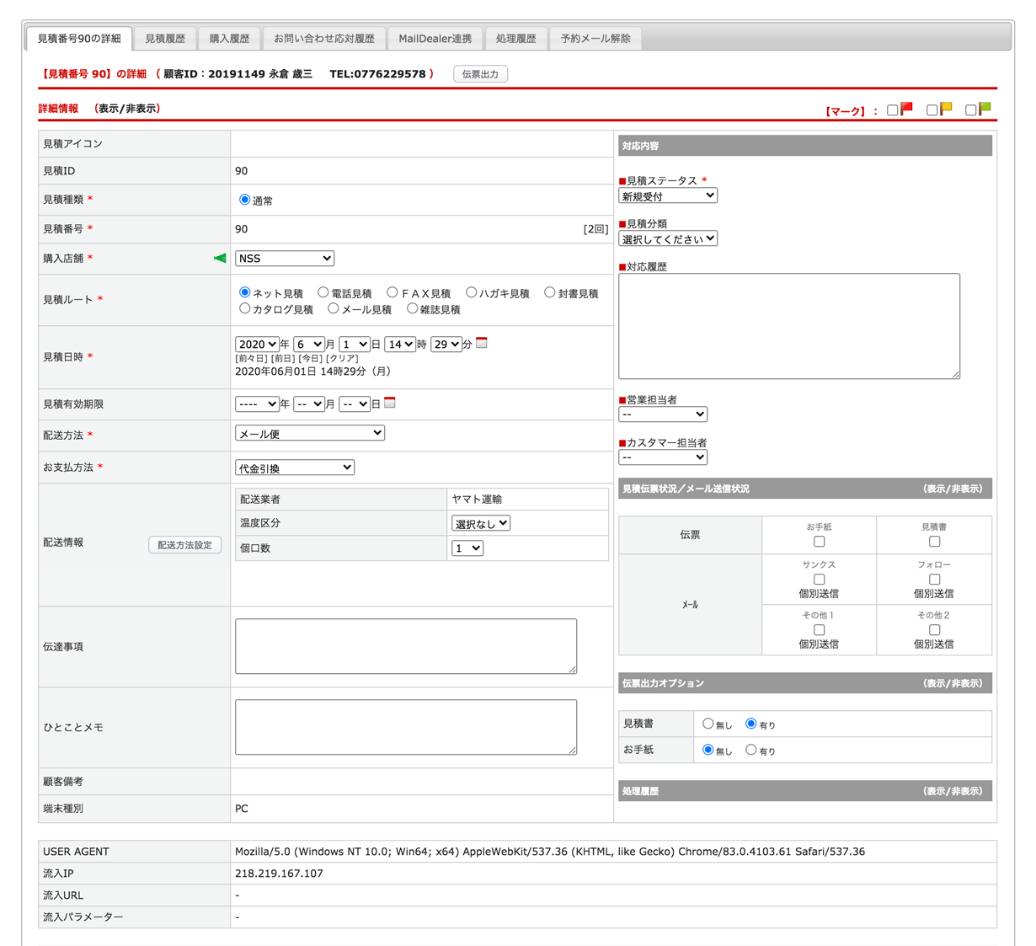
Task: Open the 配送方法 メール便 dropdown
Action: [x=310, y=433]
